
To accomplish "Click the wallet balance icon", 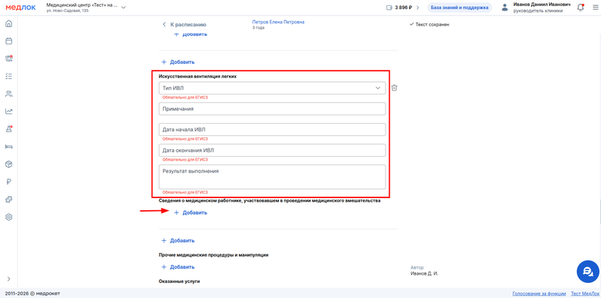I will click(x=389, y=8).
